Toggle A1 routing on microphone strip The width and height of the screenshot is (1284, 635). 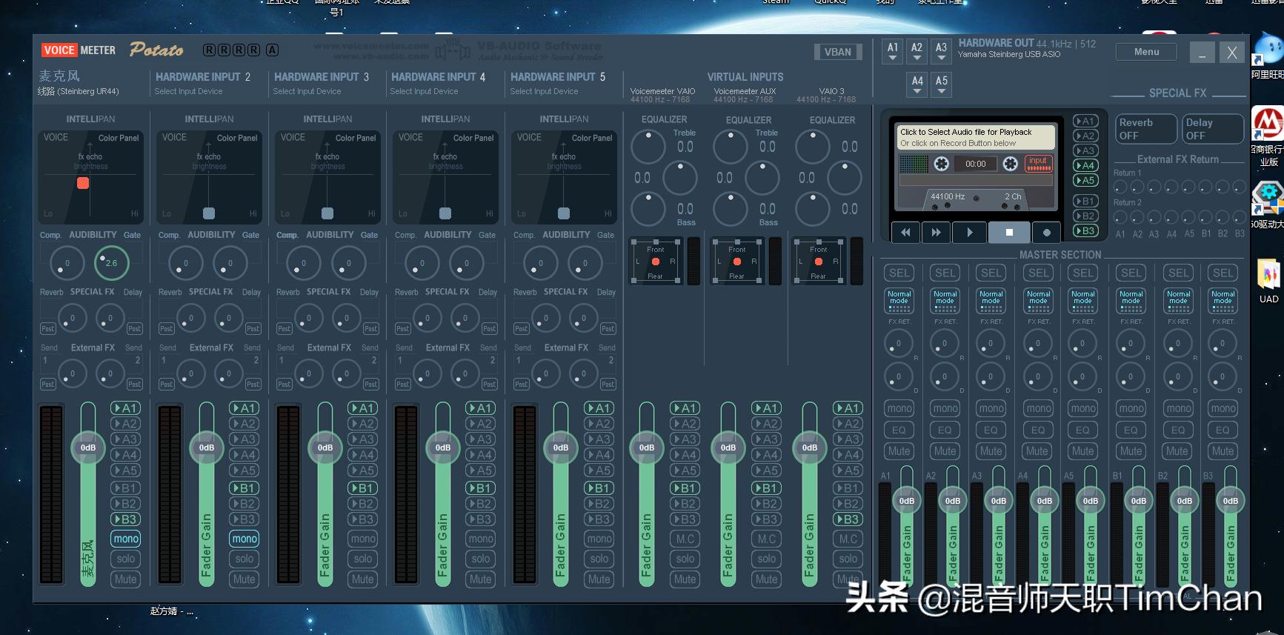coord(125,408)
